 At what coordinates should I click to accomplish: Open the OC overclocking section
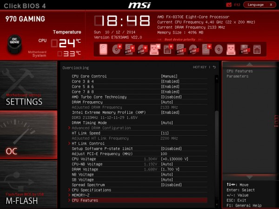point(28,135)
